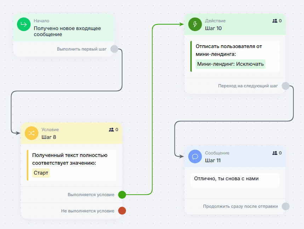The width and height of the screenshot is (304, 229).
Task: Click the green Выполняется условие connector dot
Action: tap(122, 194)
